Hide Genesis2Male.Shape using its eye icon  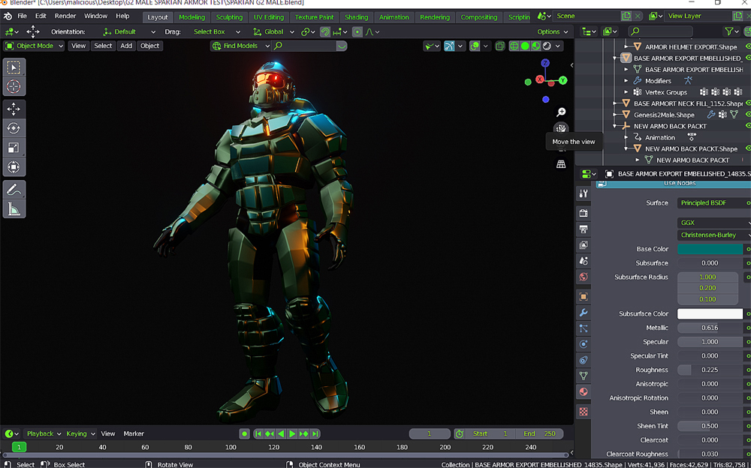point(746,115)
